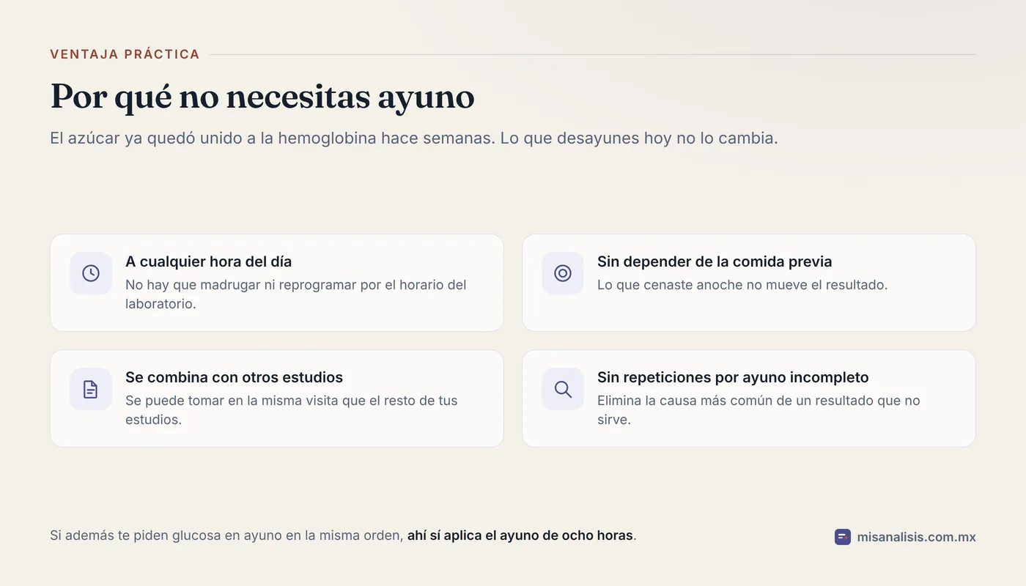
Task: Select the title 'Se combina con otros estudios'
Action: pyautogui.click(x=234, y=377)
